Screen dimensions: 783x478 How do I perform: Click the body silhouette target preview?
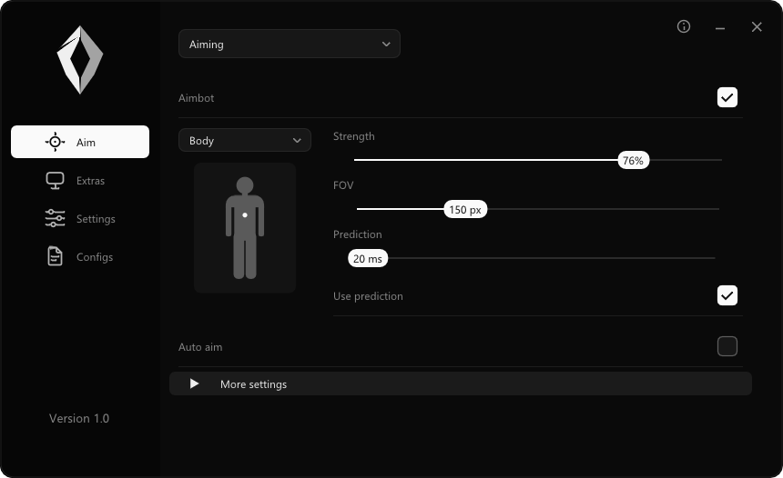click(245, 228)
